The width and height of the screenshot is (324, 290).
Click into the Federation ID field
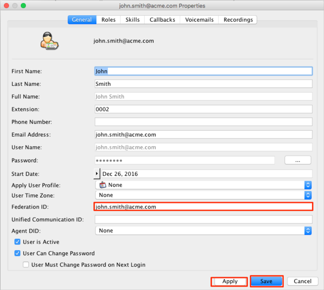203,207
